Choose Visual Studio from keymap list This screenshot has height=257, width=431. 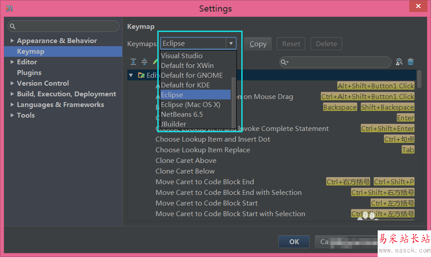coord(196,56)
